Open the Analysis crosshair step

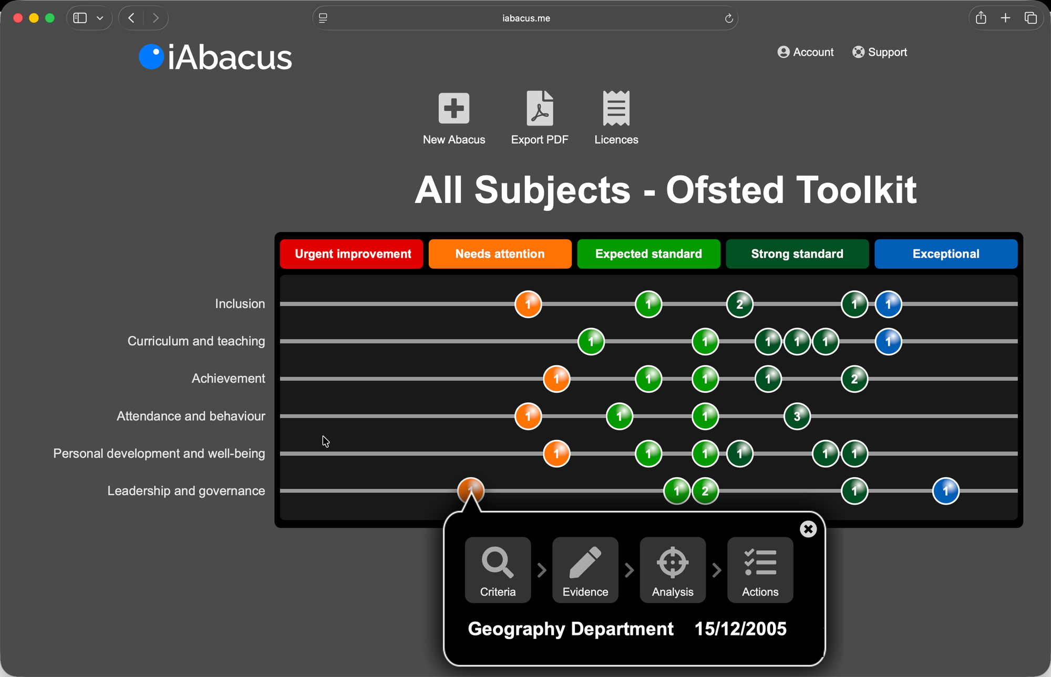click(673, 570)
